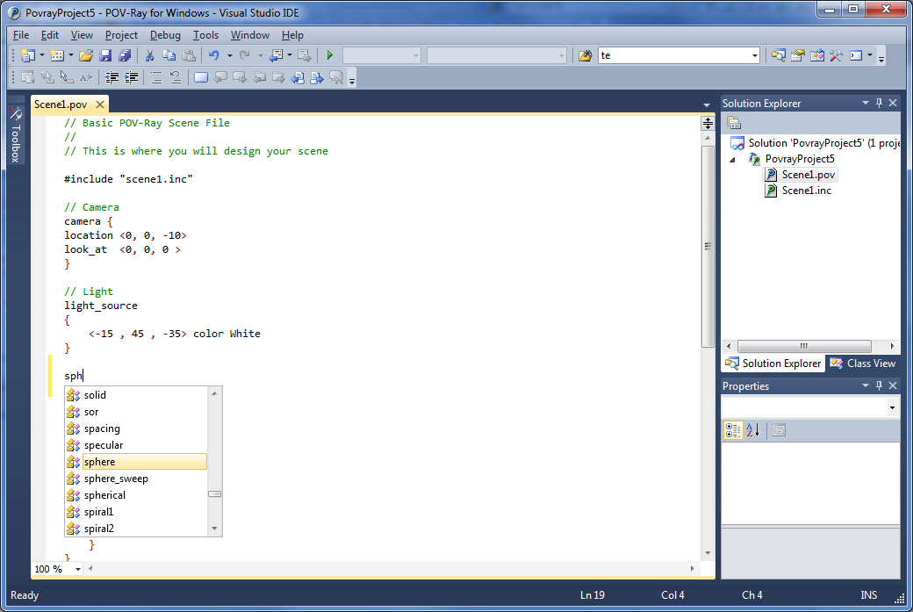Toggle Alphabetical sort in Properties panel

click(x=752, y=430)
